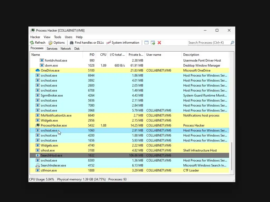Screen dimensions: 270x202
Task: Switch to the Network tab
Action: click(x=66, y=49)
